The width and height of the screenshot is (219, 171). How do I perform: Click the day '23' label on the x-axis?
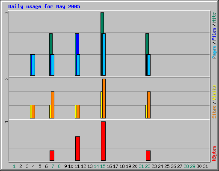[x=154, y=166]
